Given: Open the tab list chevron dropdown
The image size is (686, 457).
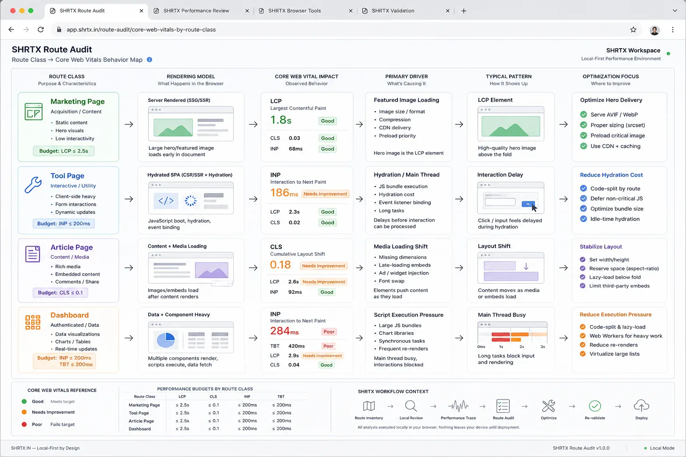Looking at the screenshot, I should pyautogui.click(x=675, y=11).
